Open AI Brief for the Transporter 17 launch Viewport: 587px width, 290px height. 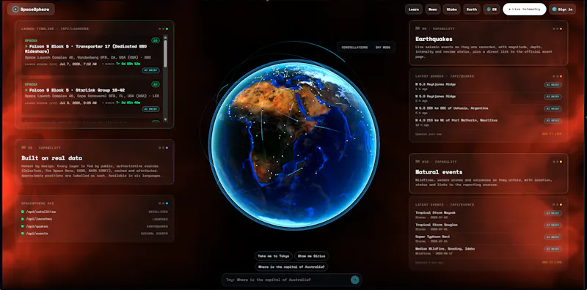coord(150,70)
